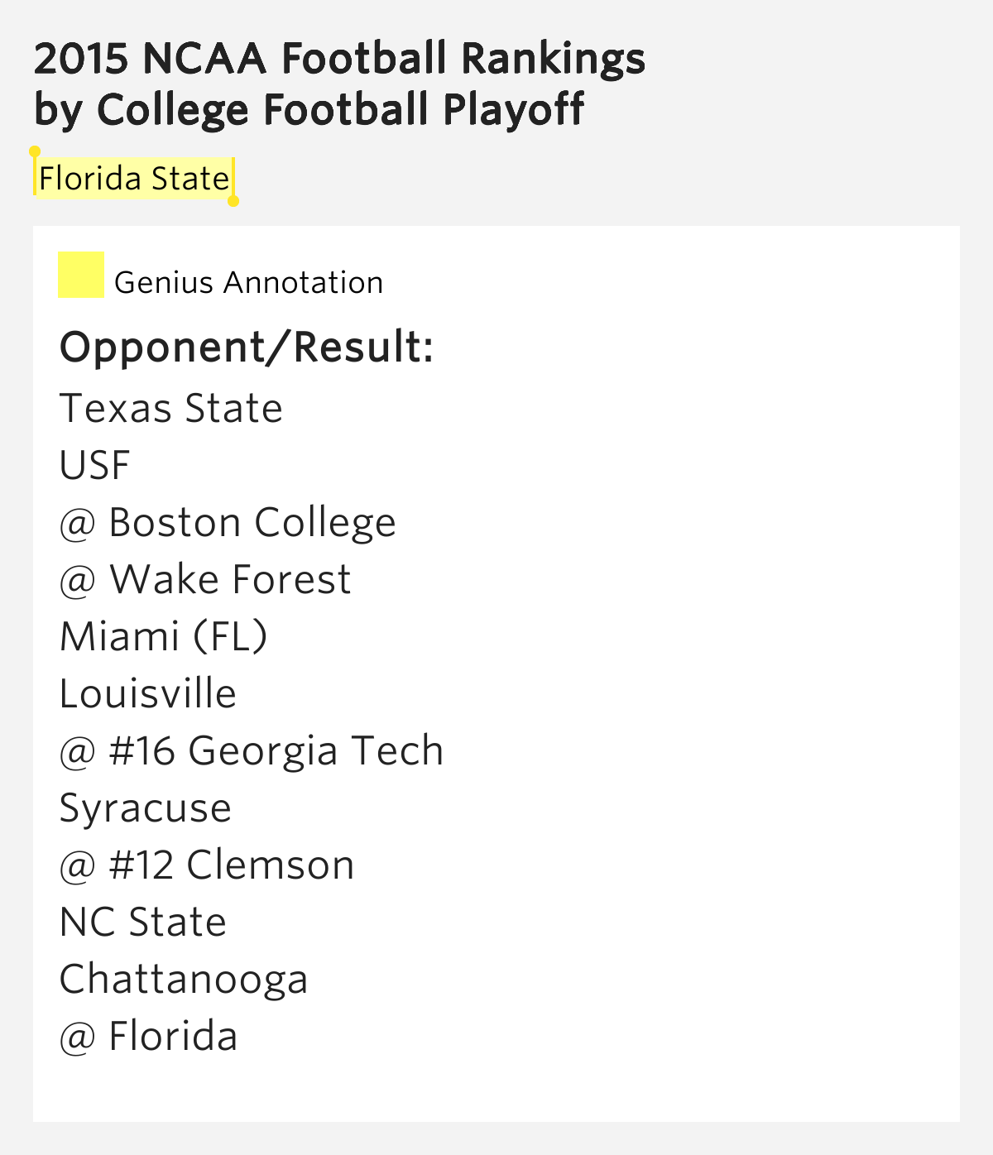Click the Opponent/Result heading
The image size is (993, 1155).
(x=247, y=347)
